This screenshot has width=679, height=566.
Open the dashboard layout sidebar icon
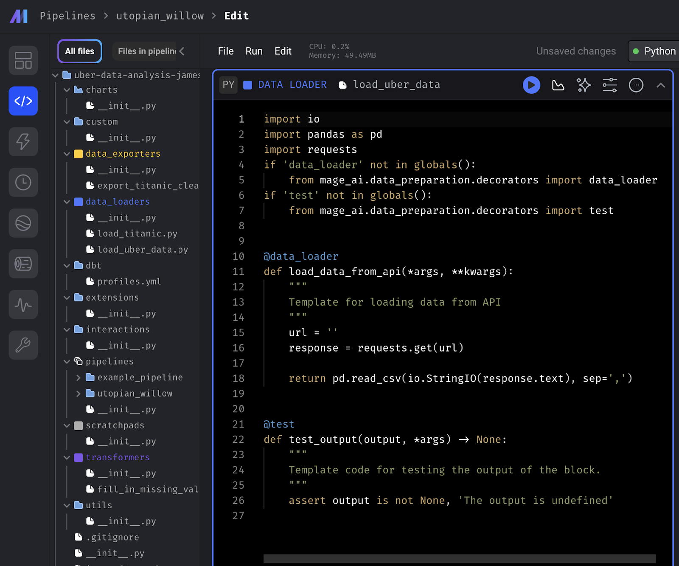pyautogui.click(x=23, y=60)
